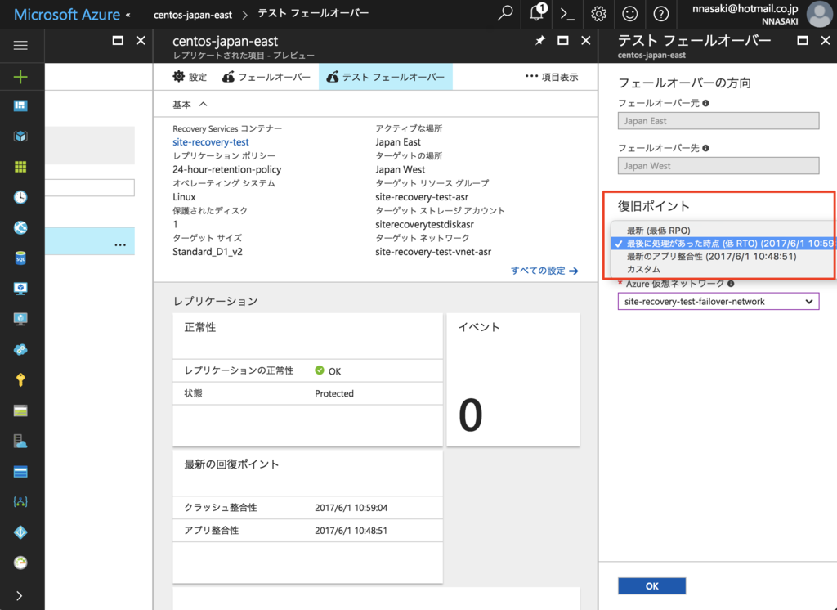Open the イベント tile showing 0
This screenshot has width=837, height=610.
(513, 379)
